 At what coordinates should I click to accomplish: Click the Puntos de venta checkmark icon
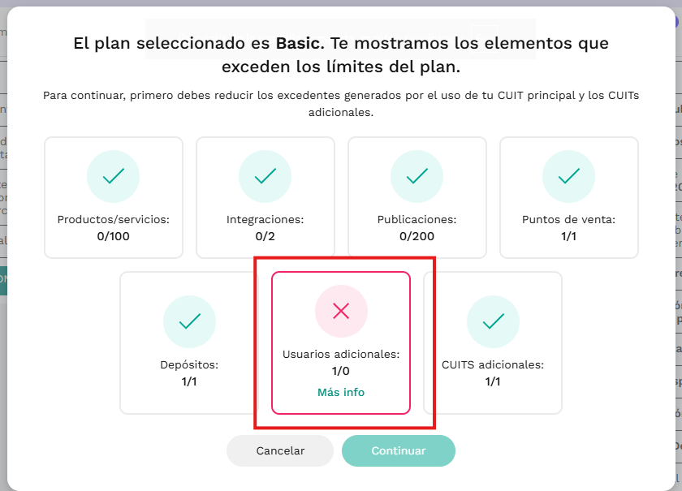point(568,176)
